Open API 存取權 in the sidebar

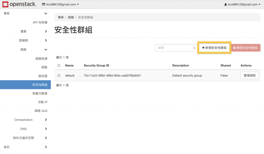point(40,22)
